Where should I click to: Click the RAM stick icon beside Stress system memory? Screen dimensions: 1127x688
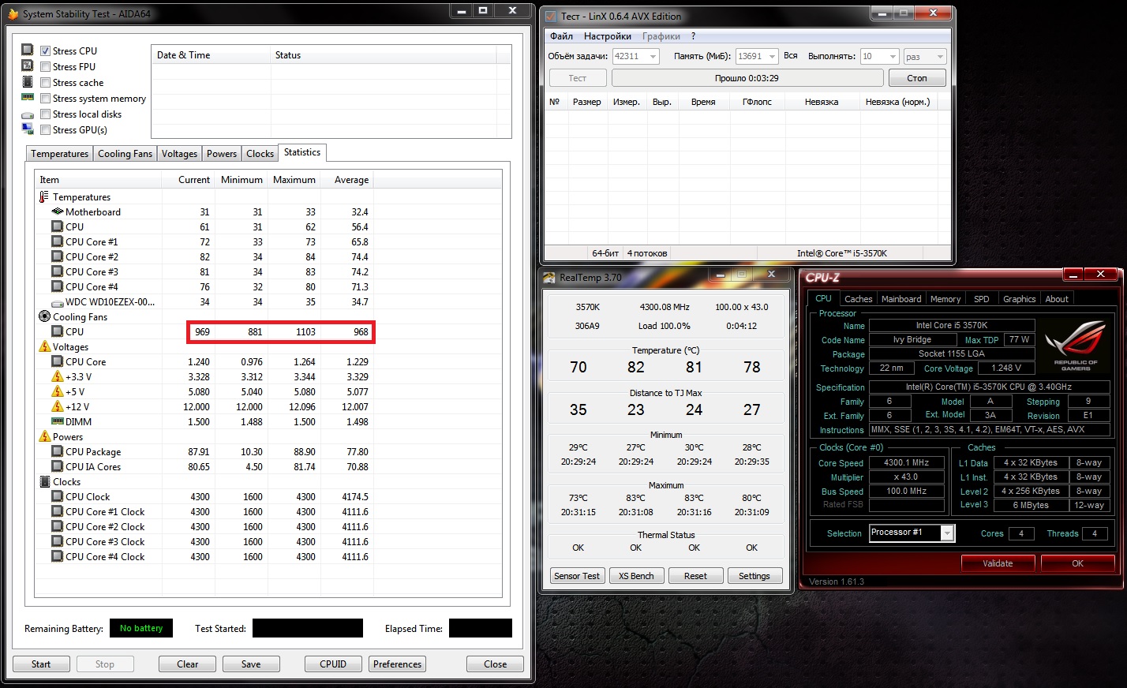tap(28, 98)
